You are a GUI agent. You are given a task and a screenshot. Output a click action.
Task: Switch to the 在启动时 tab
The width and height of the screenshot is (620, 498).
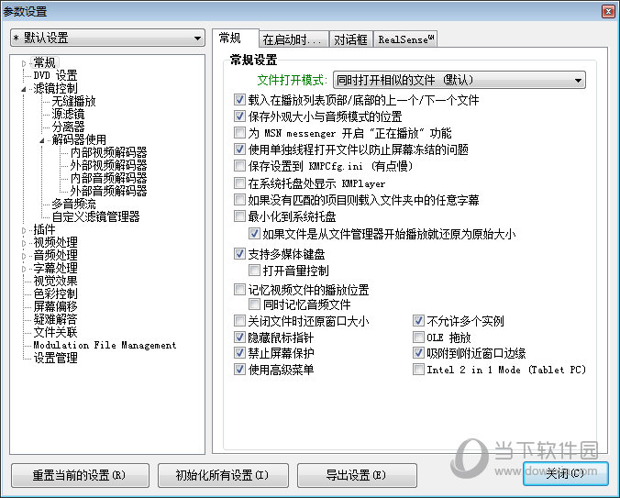click(x=289, y=40)
